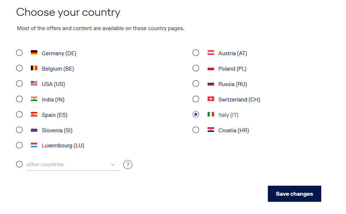Select the other countries radio button

pyautogui.click(x=19, y=164)
